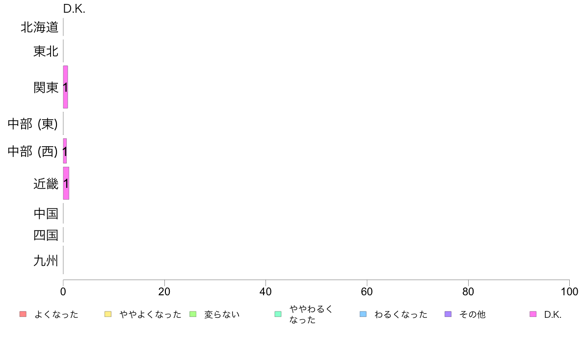Click the red よくなった legend swatch

tap(23, 314)
